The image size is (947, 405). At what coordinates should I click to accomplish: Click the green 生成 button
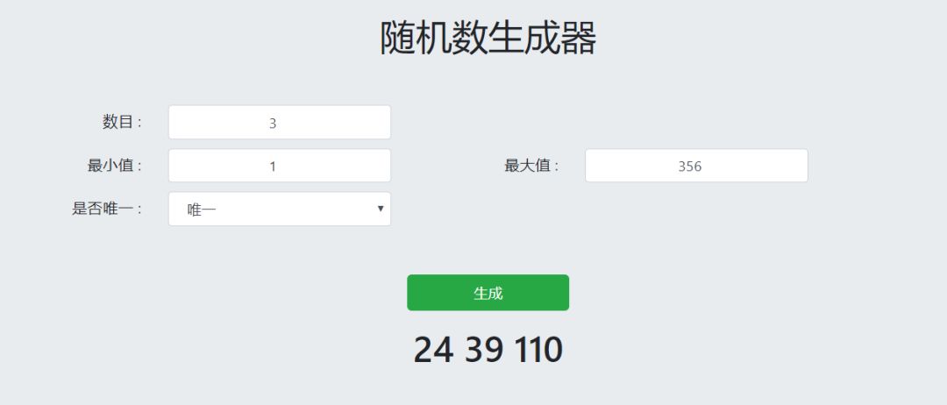click(488, 293)
